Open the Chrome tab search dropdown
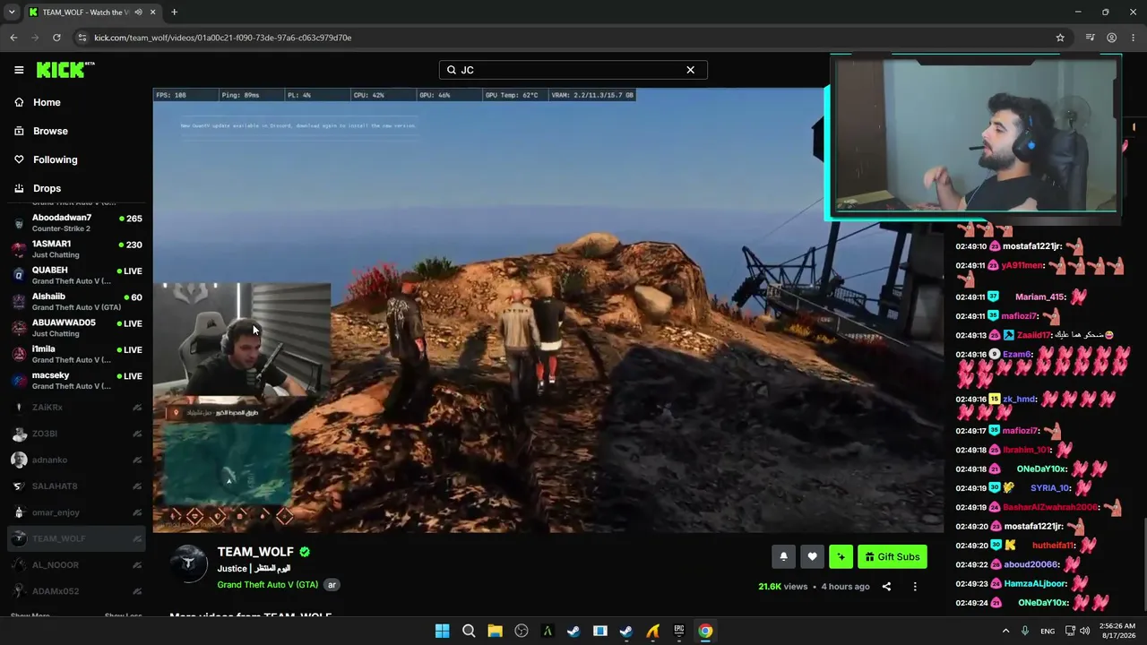The image size is (1147, 645). (x=12, y=12)
